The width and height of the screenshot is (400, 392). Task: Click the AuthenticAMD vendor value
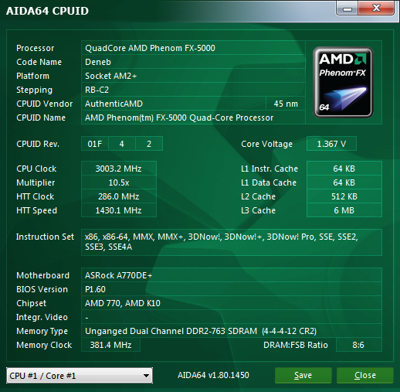tap(114, 104)
